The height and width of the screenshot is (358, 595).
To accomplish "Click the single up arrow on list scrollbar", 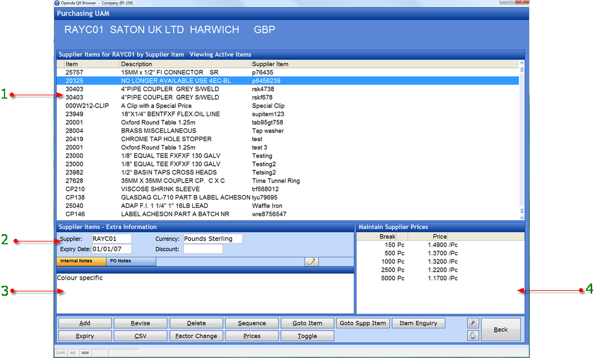I will point(522,63).
